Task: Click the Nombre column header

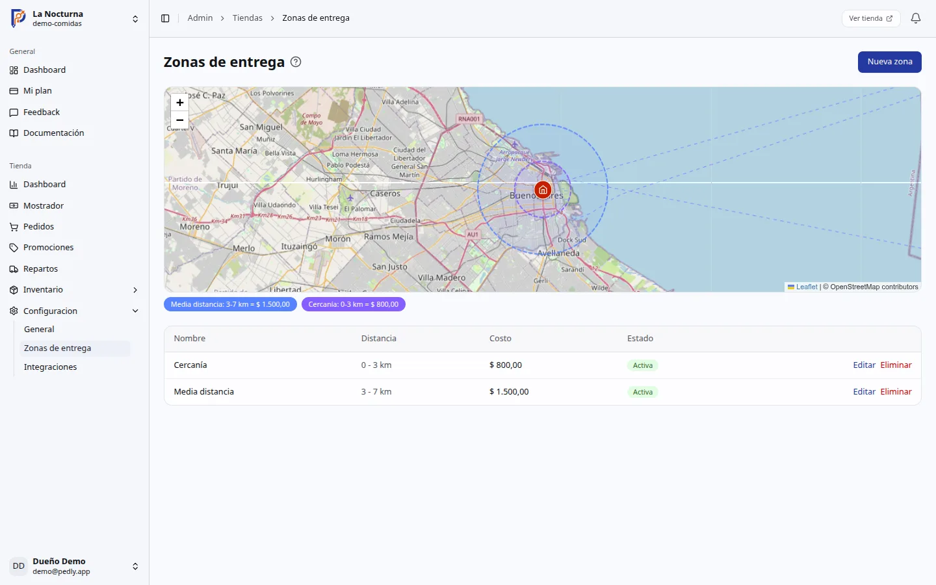Action: pyautogui.click(x=190, y=339)
